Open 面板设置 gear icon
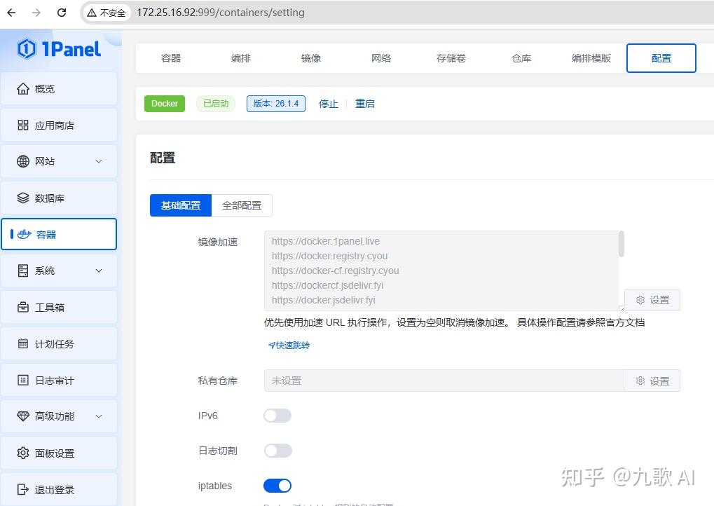Viewport: 714px width, 506px height. 22,453
